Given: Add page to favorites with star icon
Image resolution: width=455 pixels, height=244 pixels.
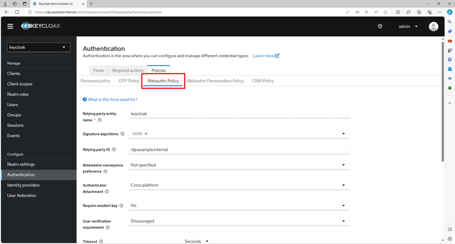Looking at the screenshot, I should click(x=386, y=12).
